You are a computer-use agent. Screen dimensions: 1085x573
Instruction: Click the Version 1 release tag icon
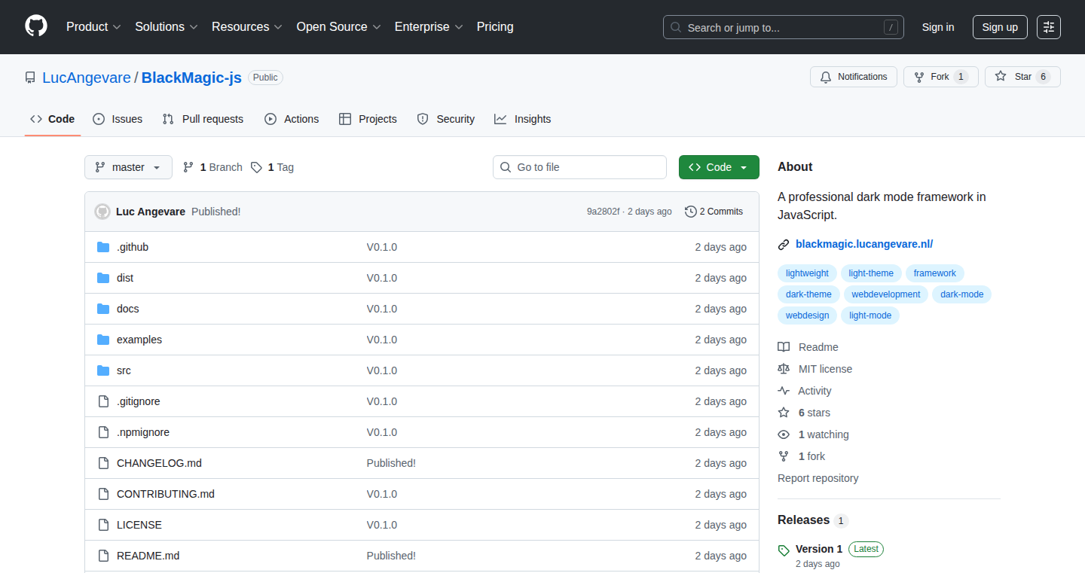(784, 550)
